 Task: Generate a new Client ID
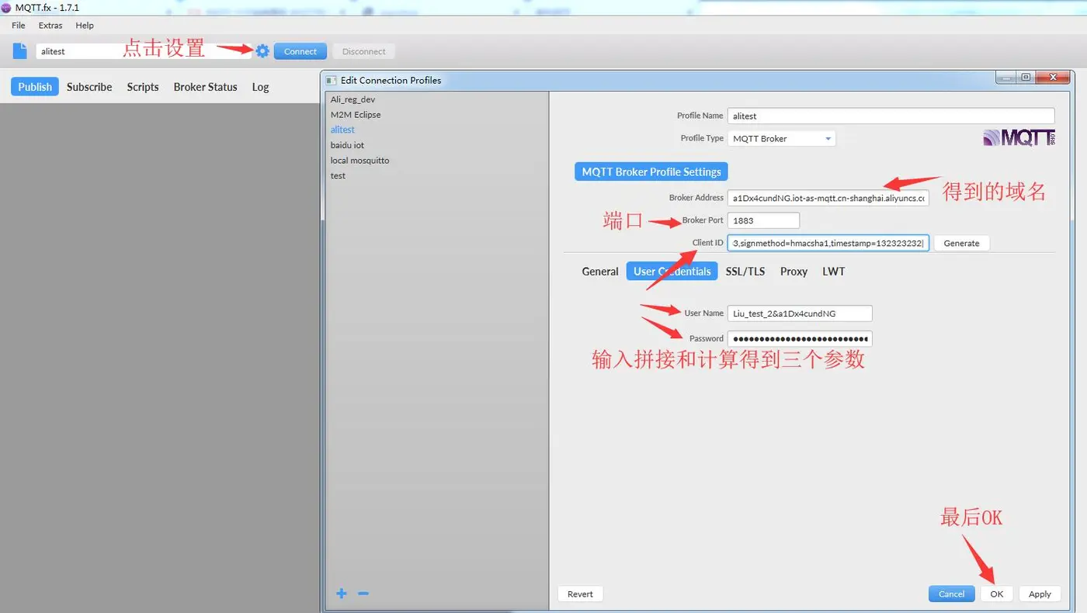(x=961, y=243)
